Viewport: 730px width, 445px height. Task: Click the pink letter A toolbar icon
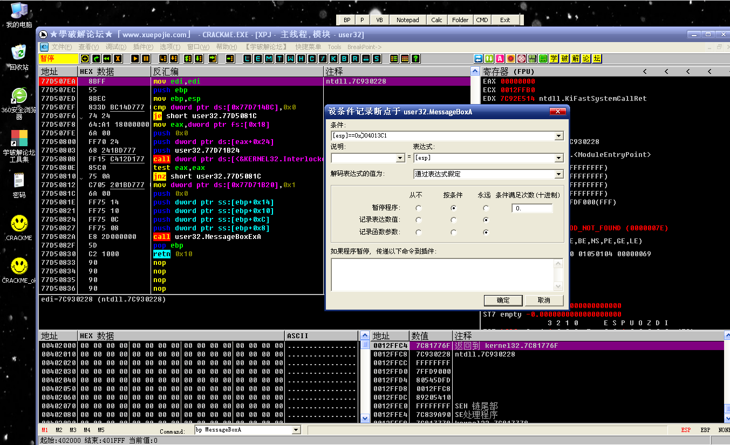click(500, 58)
